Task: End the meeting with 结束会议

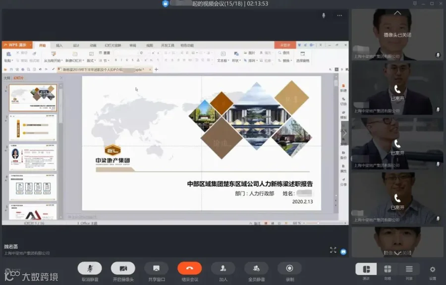Action: coord(190,269)
